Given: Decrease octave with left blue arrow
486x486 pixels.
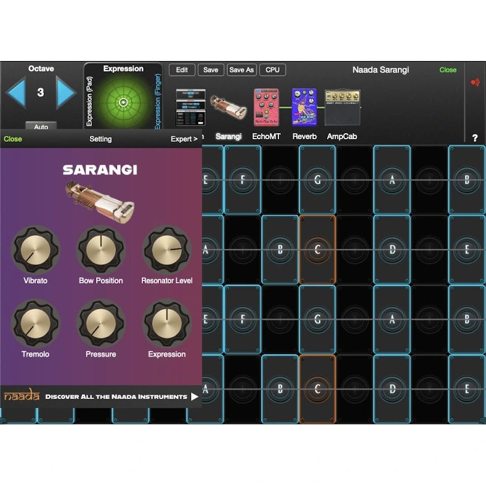Looking at the screenshot, I should tap(16, 92).
